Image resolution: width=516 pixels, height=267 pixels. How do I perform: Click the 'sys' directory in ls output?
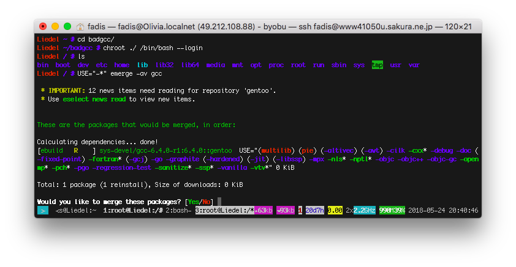point(359,65)
